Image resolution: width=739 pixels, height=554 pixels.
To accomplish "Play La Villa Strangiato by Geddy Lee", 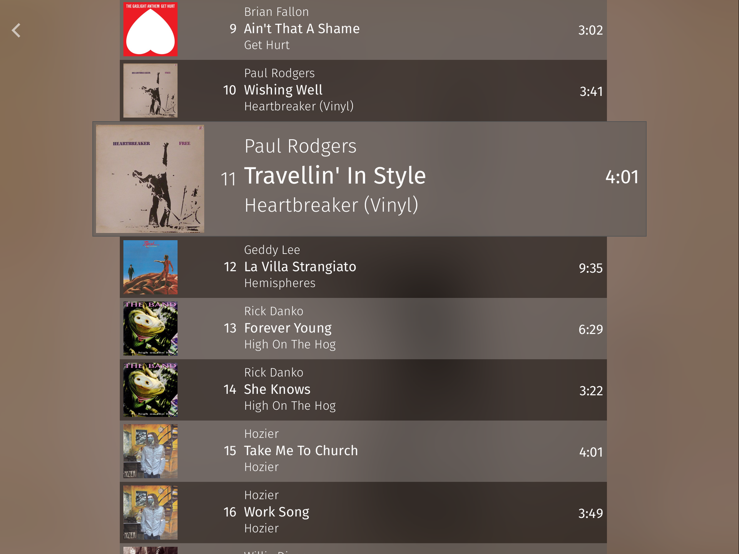I will [363, 267].
